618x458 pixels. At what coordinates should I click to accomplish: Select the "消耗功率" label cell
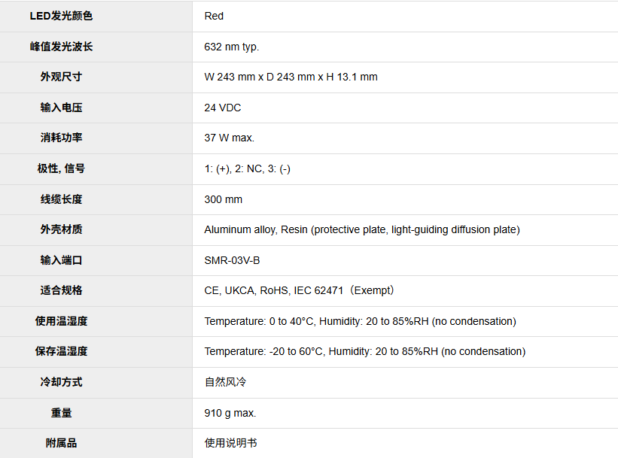point(61,138)
